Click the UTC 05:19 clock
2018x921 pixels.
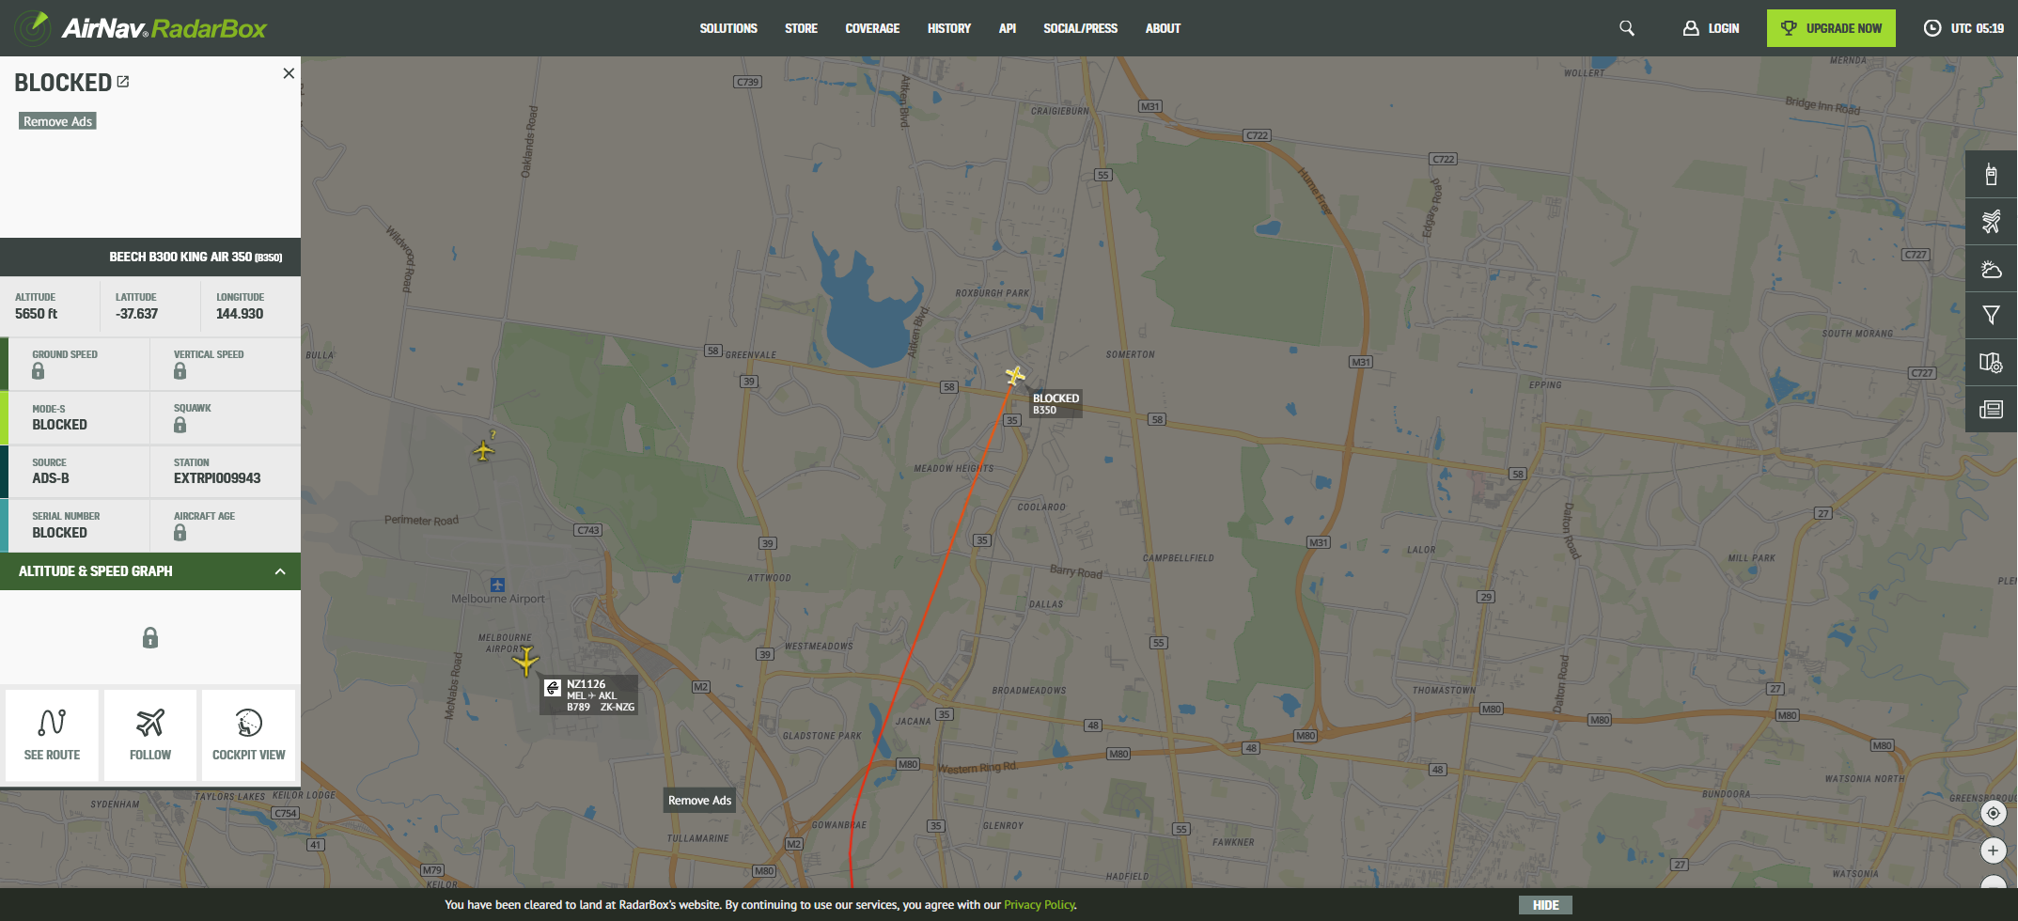[1963, 28]
